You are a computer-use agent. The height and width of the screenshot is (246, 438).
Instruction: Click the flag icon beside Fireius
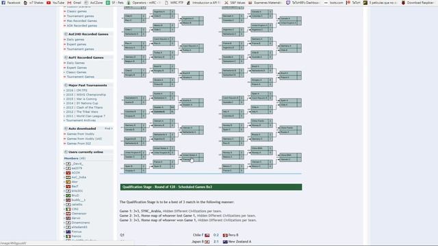[x=68, y=232]
